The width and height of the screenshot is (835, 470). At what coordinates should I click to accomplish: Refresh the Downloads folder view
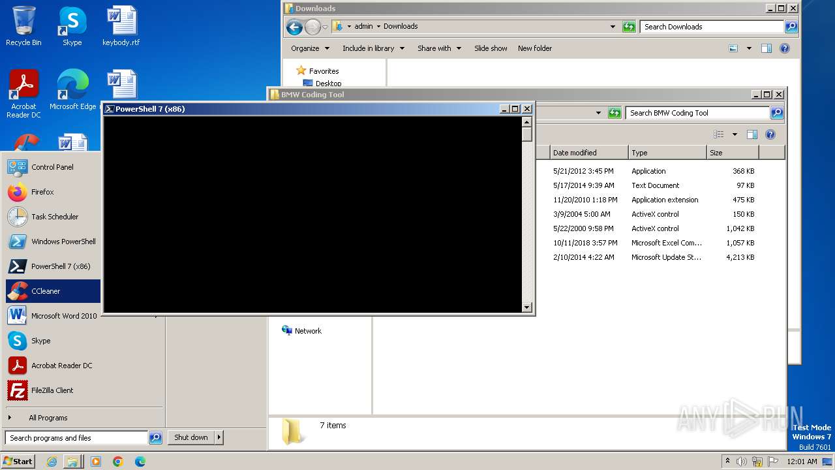(629, 27)
